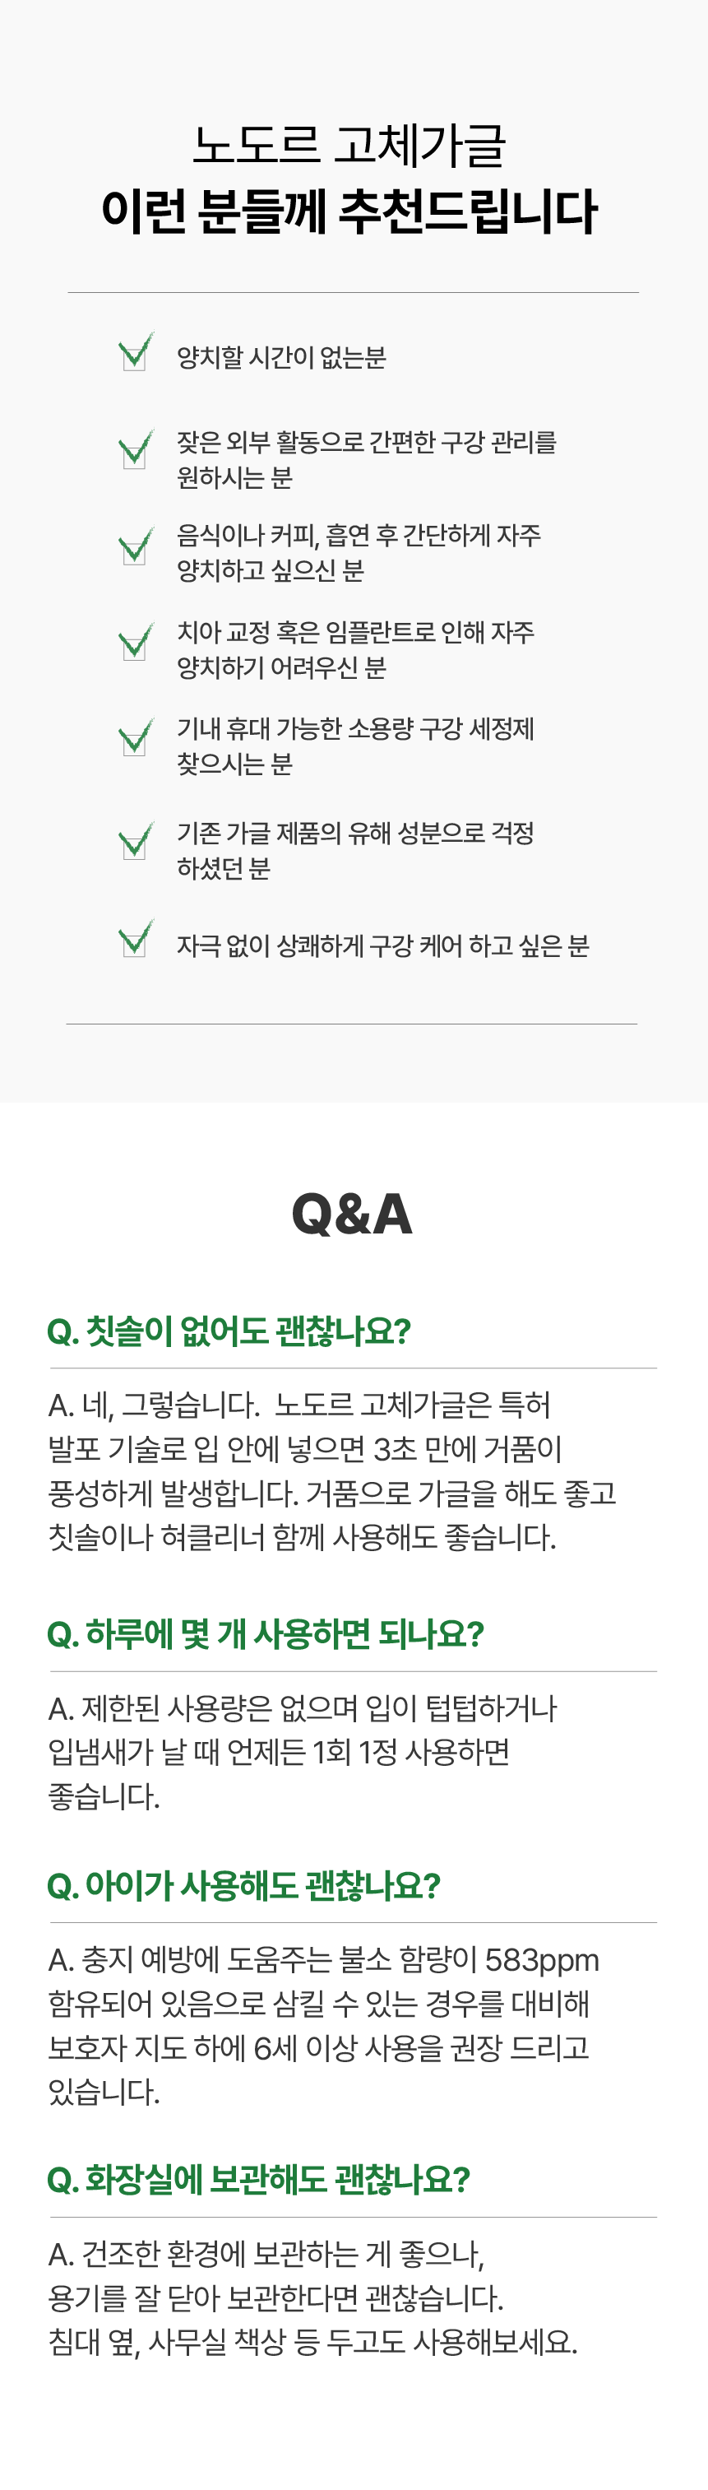Select the checkmark icon for '치아 교정 혹은 임플란트'
The image size is (708, 2490).
pos(135,643)
